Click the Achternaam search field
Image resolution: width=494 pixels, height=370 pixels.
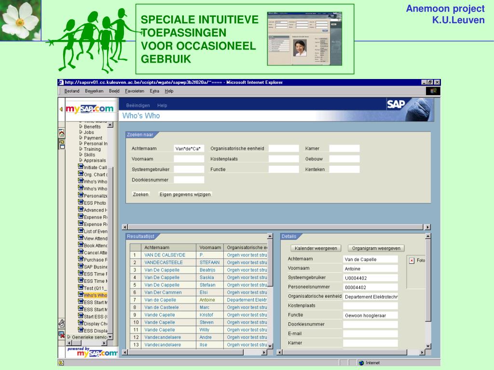tap(189, 148)
